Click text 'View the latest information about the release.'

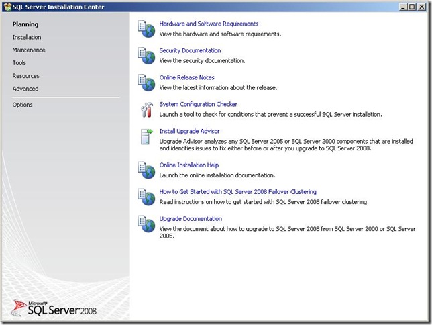click(x=218, y=87)
